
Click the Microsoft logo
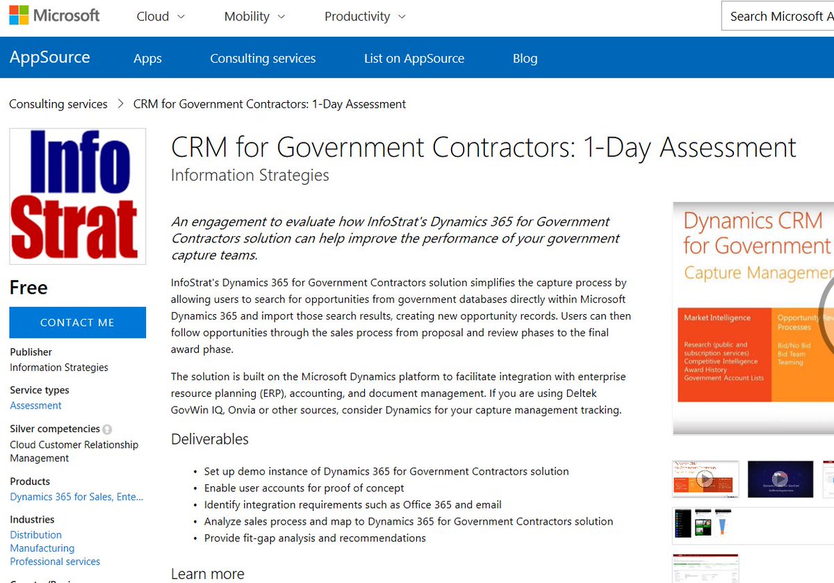coord(54,15)
